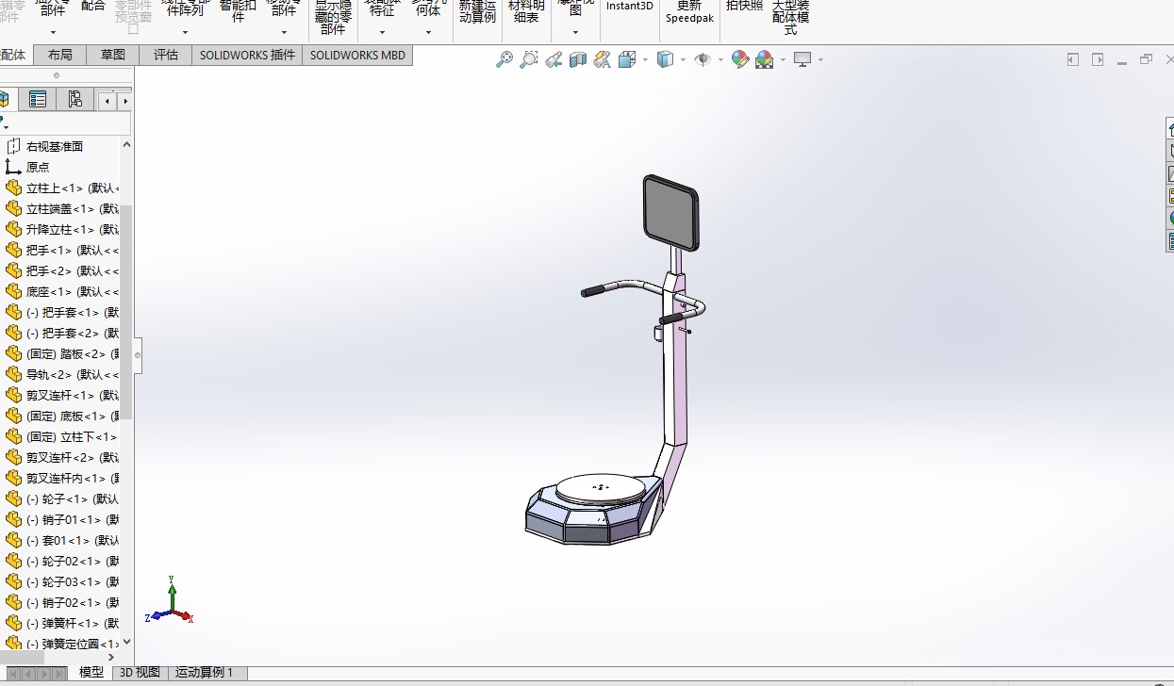1174x686 pixels.
Task: Expand the View Settings monitor dropdown arrow
Action: 820,59
